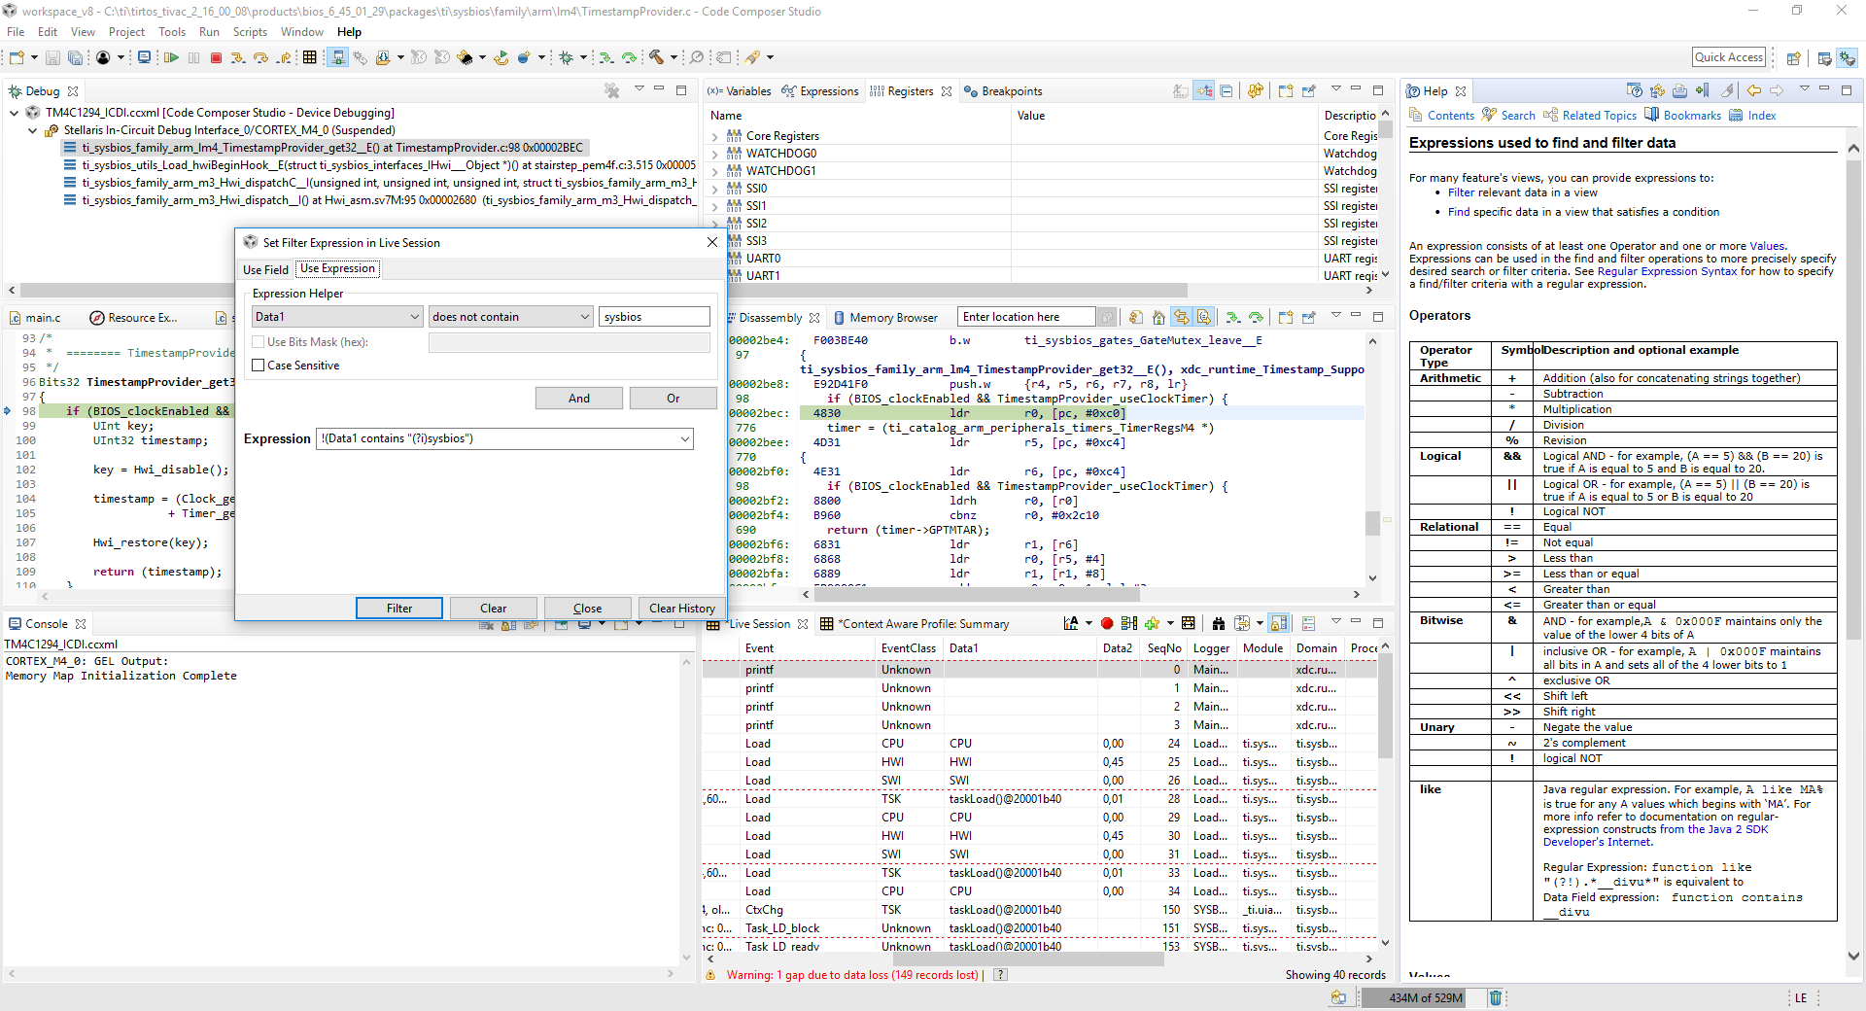Click the green Resume debug button
Image resolution: width=1866 pixels, height=1011 pixels.
click(x=171, y=58)
